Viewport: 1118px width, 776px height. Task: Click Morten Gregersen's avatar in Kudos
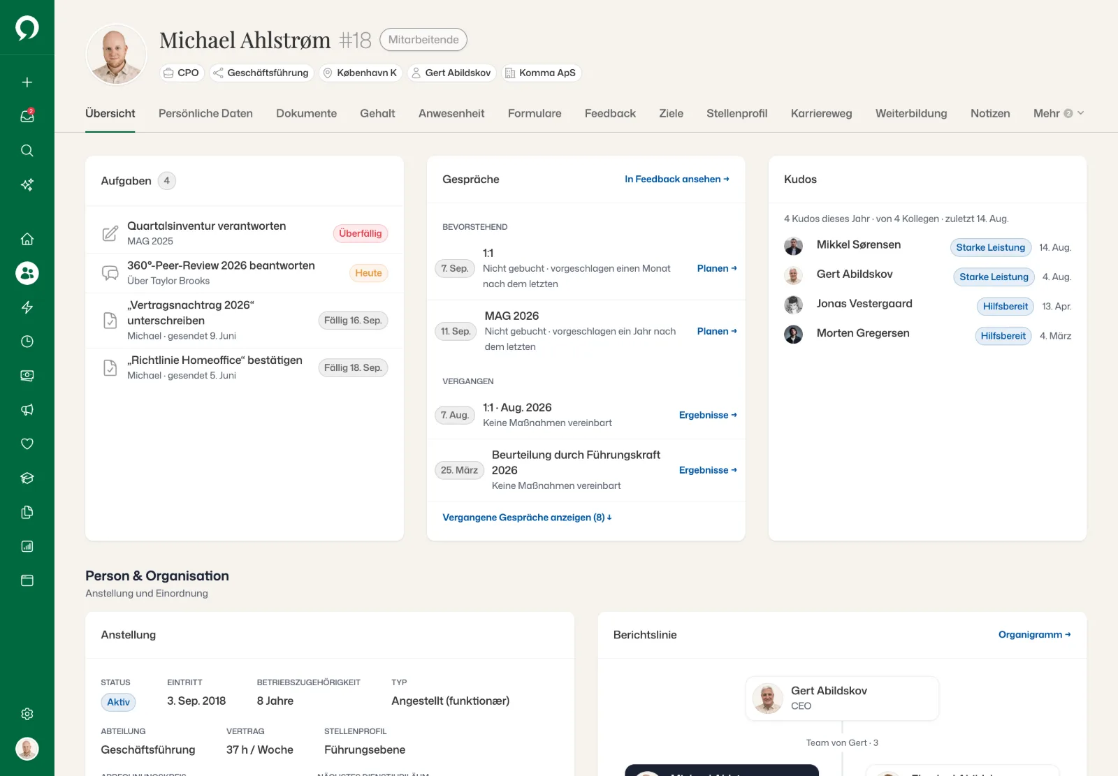pyautogui.click(x=793, y=334)
